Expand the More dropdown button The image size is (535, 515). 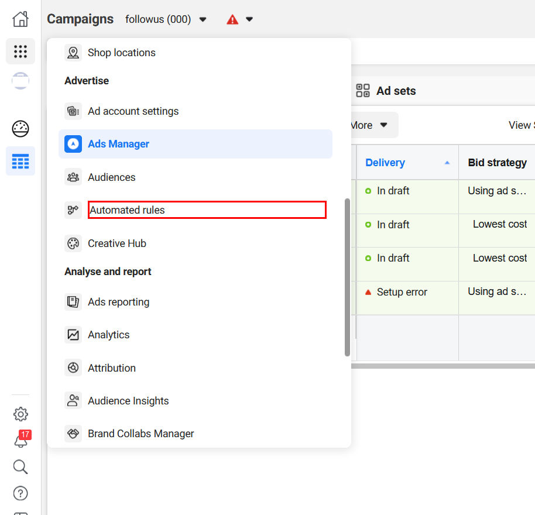click(375, 125)
